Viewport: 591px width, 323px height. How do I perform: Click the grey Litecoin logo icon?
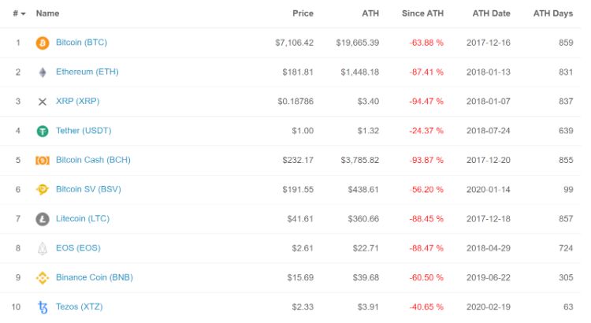coord(43,219)
